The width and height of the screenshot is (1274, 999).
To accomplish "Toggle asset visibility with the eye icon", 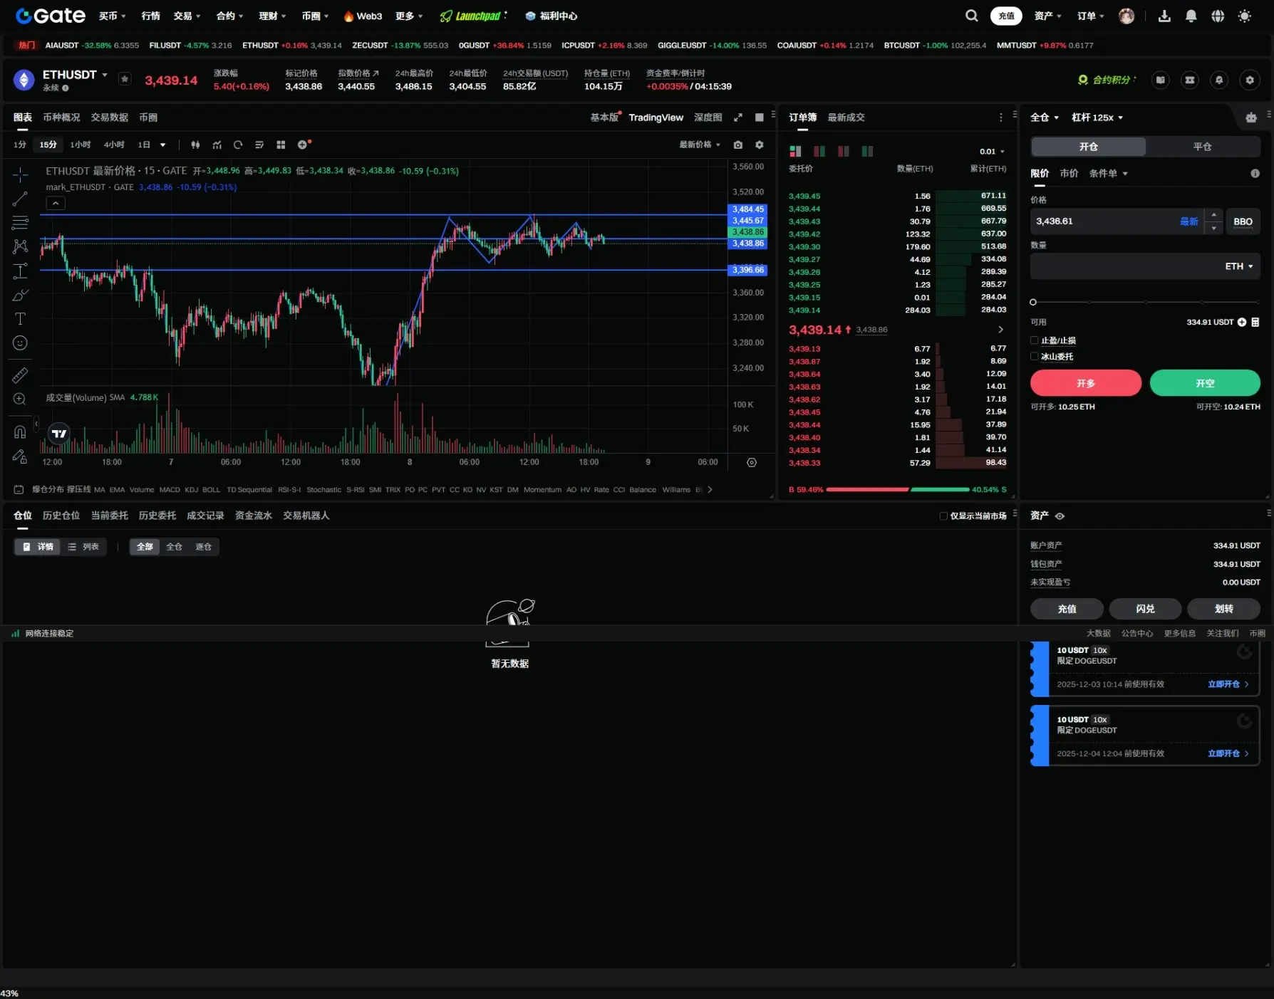I will click(x=1060, y=516).
